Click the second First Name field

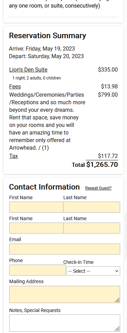36,228
